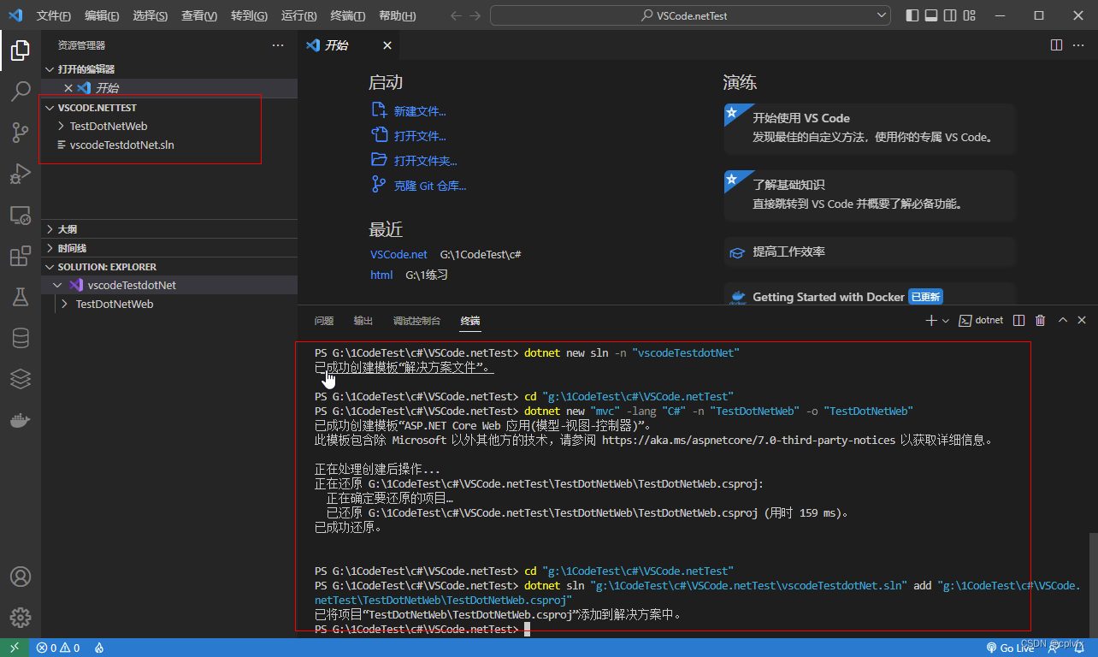Screen dimensions: 1098x657
Task: Open the 查看(V) menu
Action: 199,15
